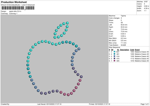Click the stitch count 425 in row 5

click(118, 61)
